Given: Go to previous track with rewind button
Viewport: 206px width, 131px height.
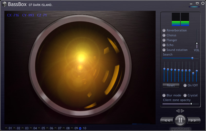Looking at the screenshot, I should click(x=167, y=120).
